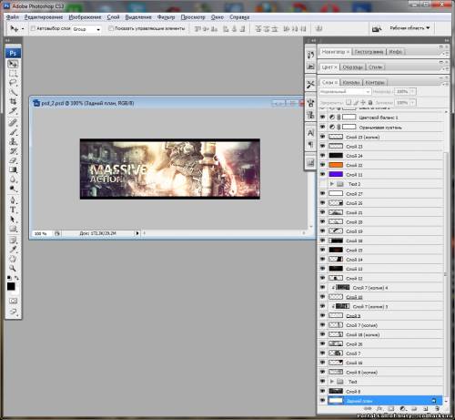The width and height of the screenshot is (455, 420).
Task: Hide the orange Слой 22 layer
Action: (x=322, y=165)
